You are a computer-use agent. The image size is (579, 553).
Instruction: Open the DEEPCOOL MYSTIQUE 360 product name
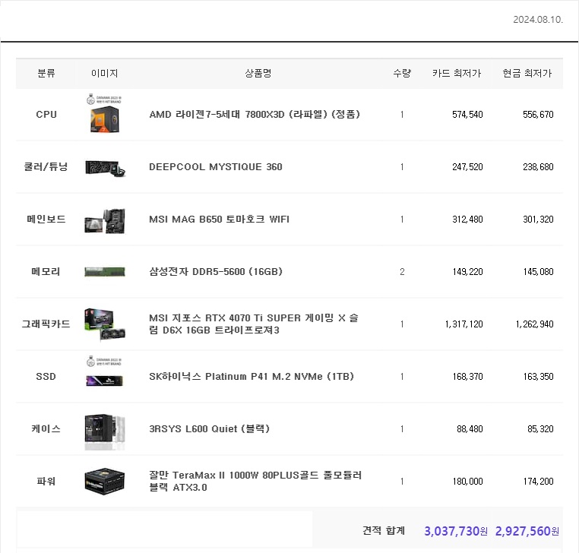(x=216, y=167)
